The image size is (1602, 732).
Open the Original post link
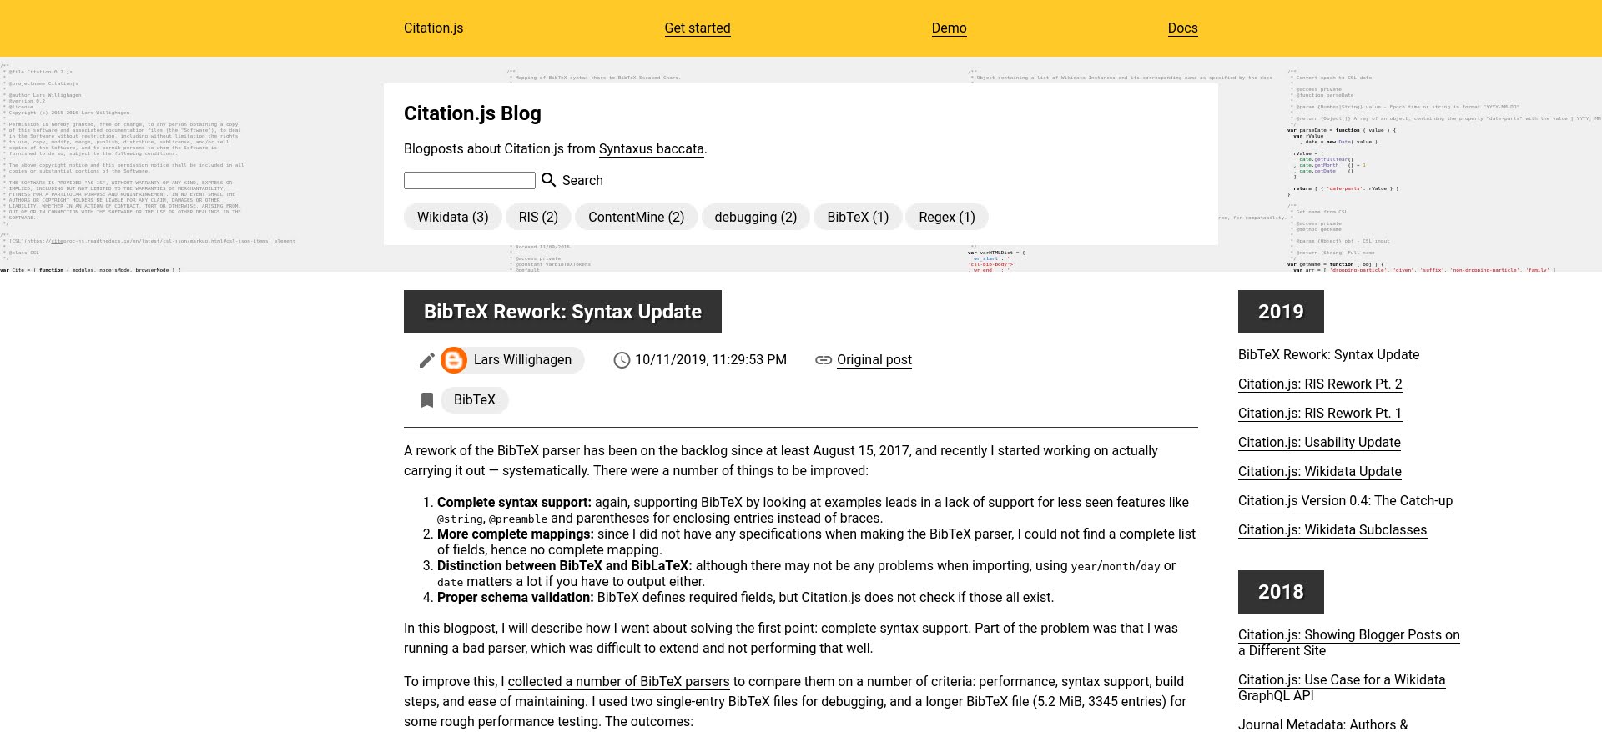click(874, 360)
